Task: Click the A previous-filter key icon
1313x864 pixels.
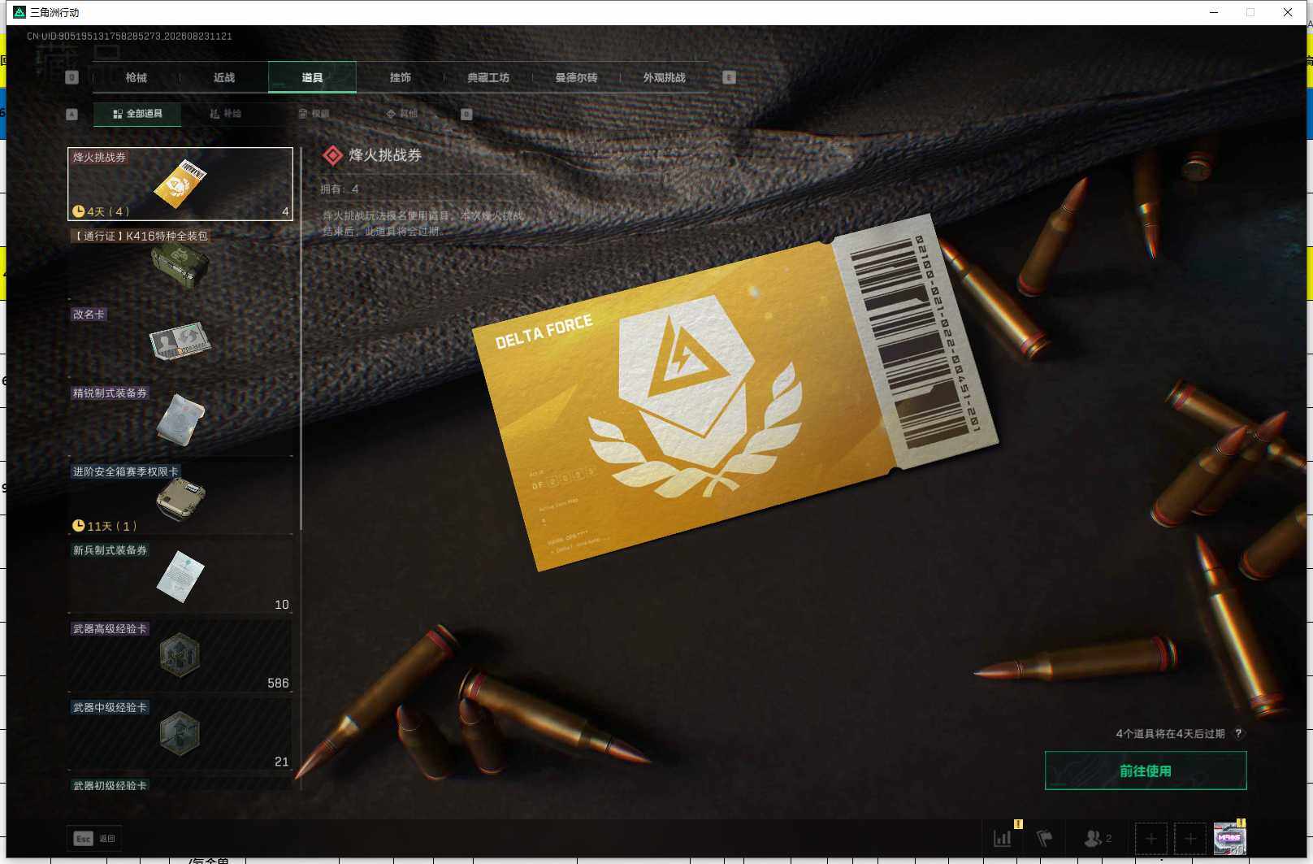Action: [71, 115]
